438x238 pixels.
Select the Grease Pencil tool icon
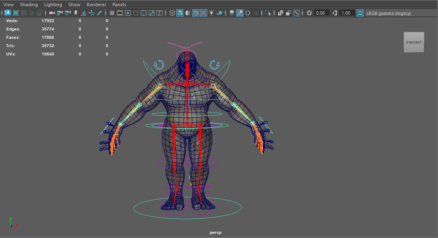tap(100, 13)
